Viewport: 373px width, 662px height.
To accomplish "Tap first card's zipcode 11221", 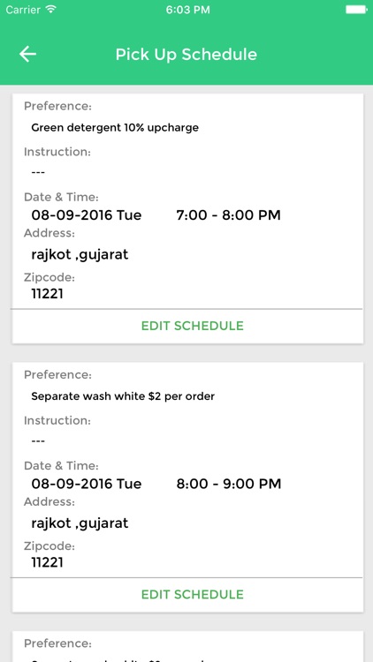I will (x=48, y=293).
